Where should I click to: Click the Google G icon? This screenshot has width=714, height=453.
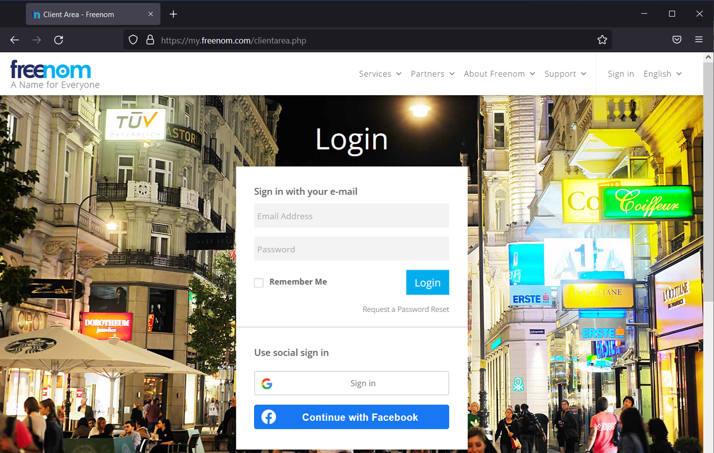coord(267,383)
